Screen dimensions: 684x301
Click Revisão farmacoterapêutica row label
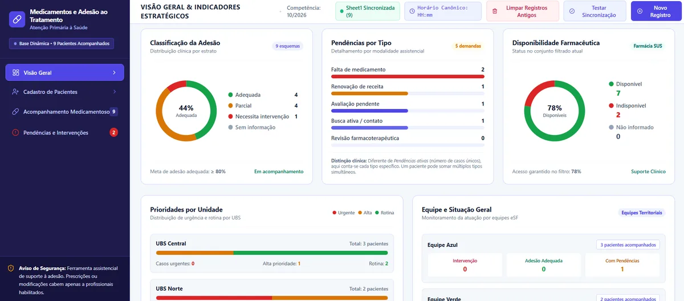365,138
